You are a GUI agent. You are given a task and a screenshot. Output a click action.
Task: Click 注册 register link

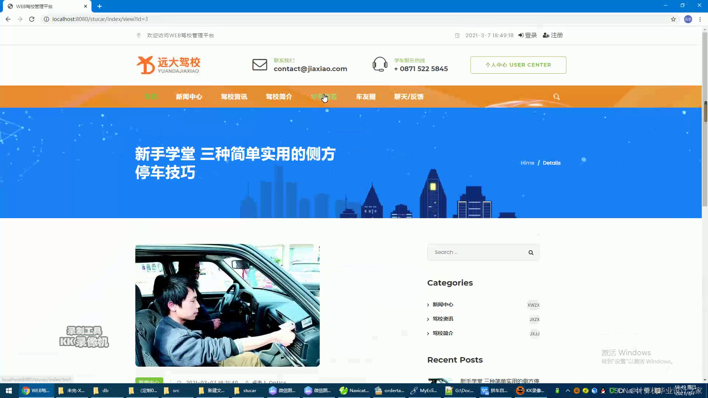[553, 35]
